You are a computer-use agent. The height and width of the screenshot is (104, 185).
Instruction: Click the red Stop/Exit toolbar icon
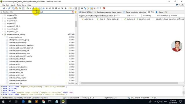pos(104,8)
